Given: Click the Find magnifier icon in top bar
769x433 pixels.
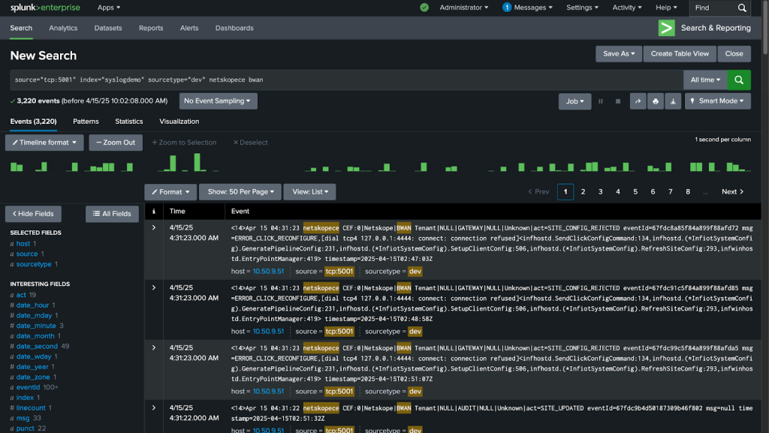Looking at the screenshot, I should (742, 8).
